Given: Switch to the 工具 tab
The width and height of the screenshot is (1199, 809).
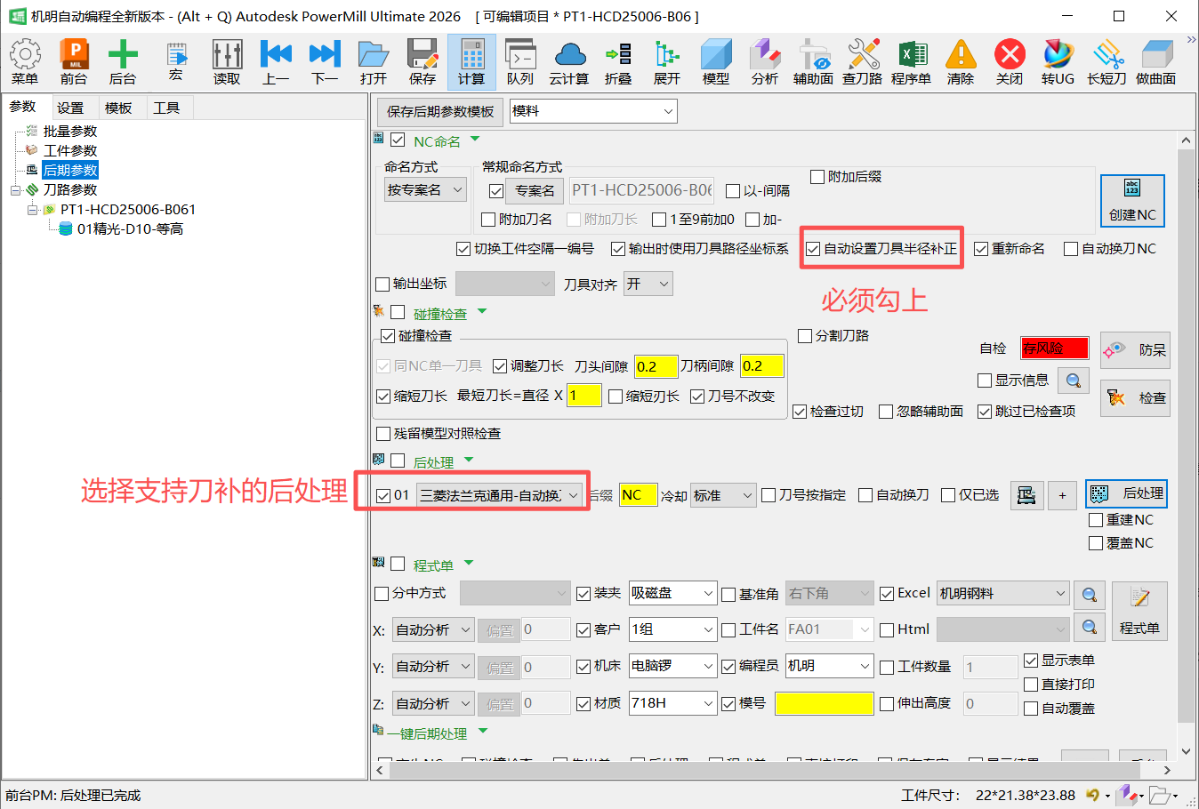Looking at the screenshot, I should click(166, 108).
